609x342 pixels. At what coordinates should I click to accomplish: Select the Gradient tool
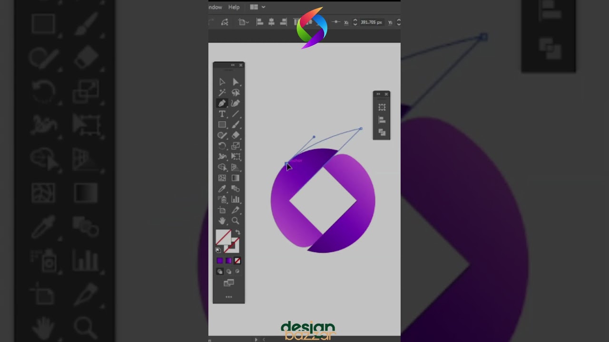(x=236, y=178)
